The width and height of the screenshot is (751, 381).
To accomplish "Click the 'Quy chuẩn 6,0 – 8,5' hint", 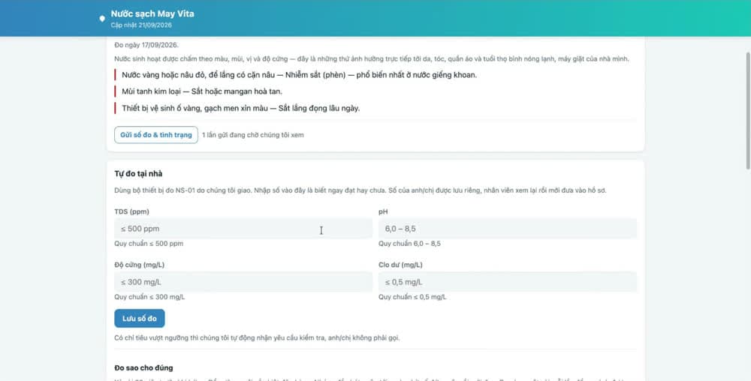I will (409, 244).
